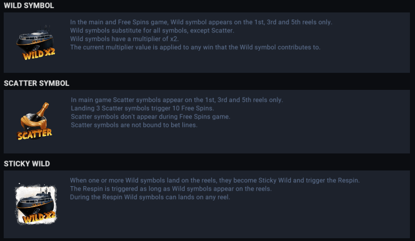Select the text 'Wild symbols substitute for all symbols'
Image resolution: width=415 pixels, height=241 pixels.
point(152,30)
